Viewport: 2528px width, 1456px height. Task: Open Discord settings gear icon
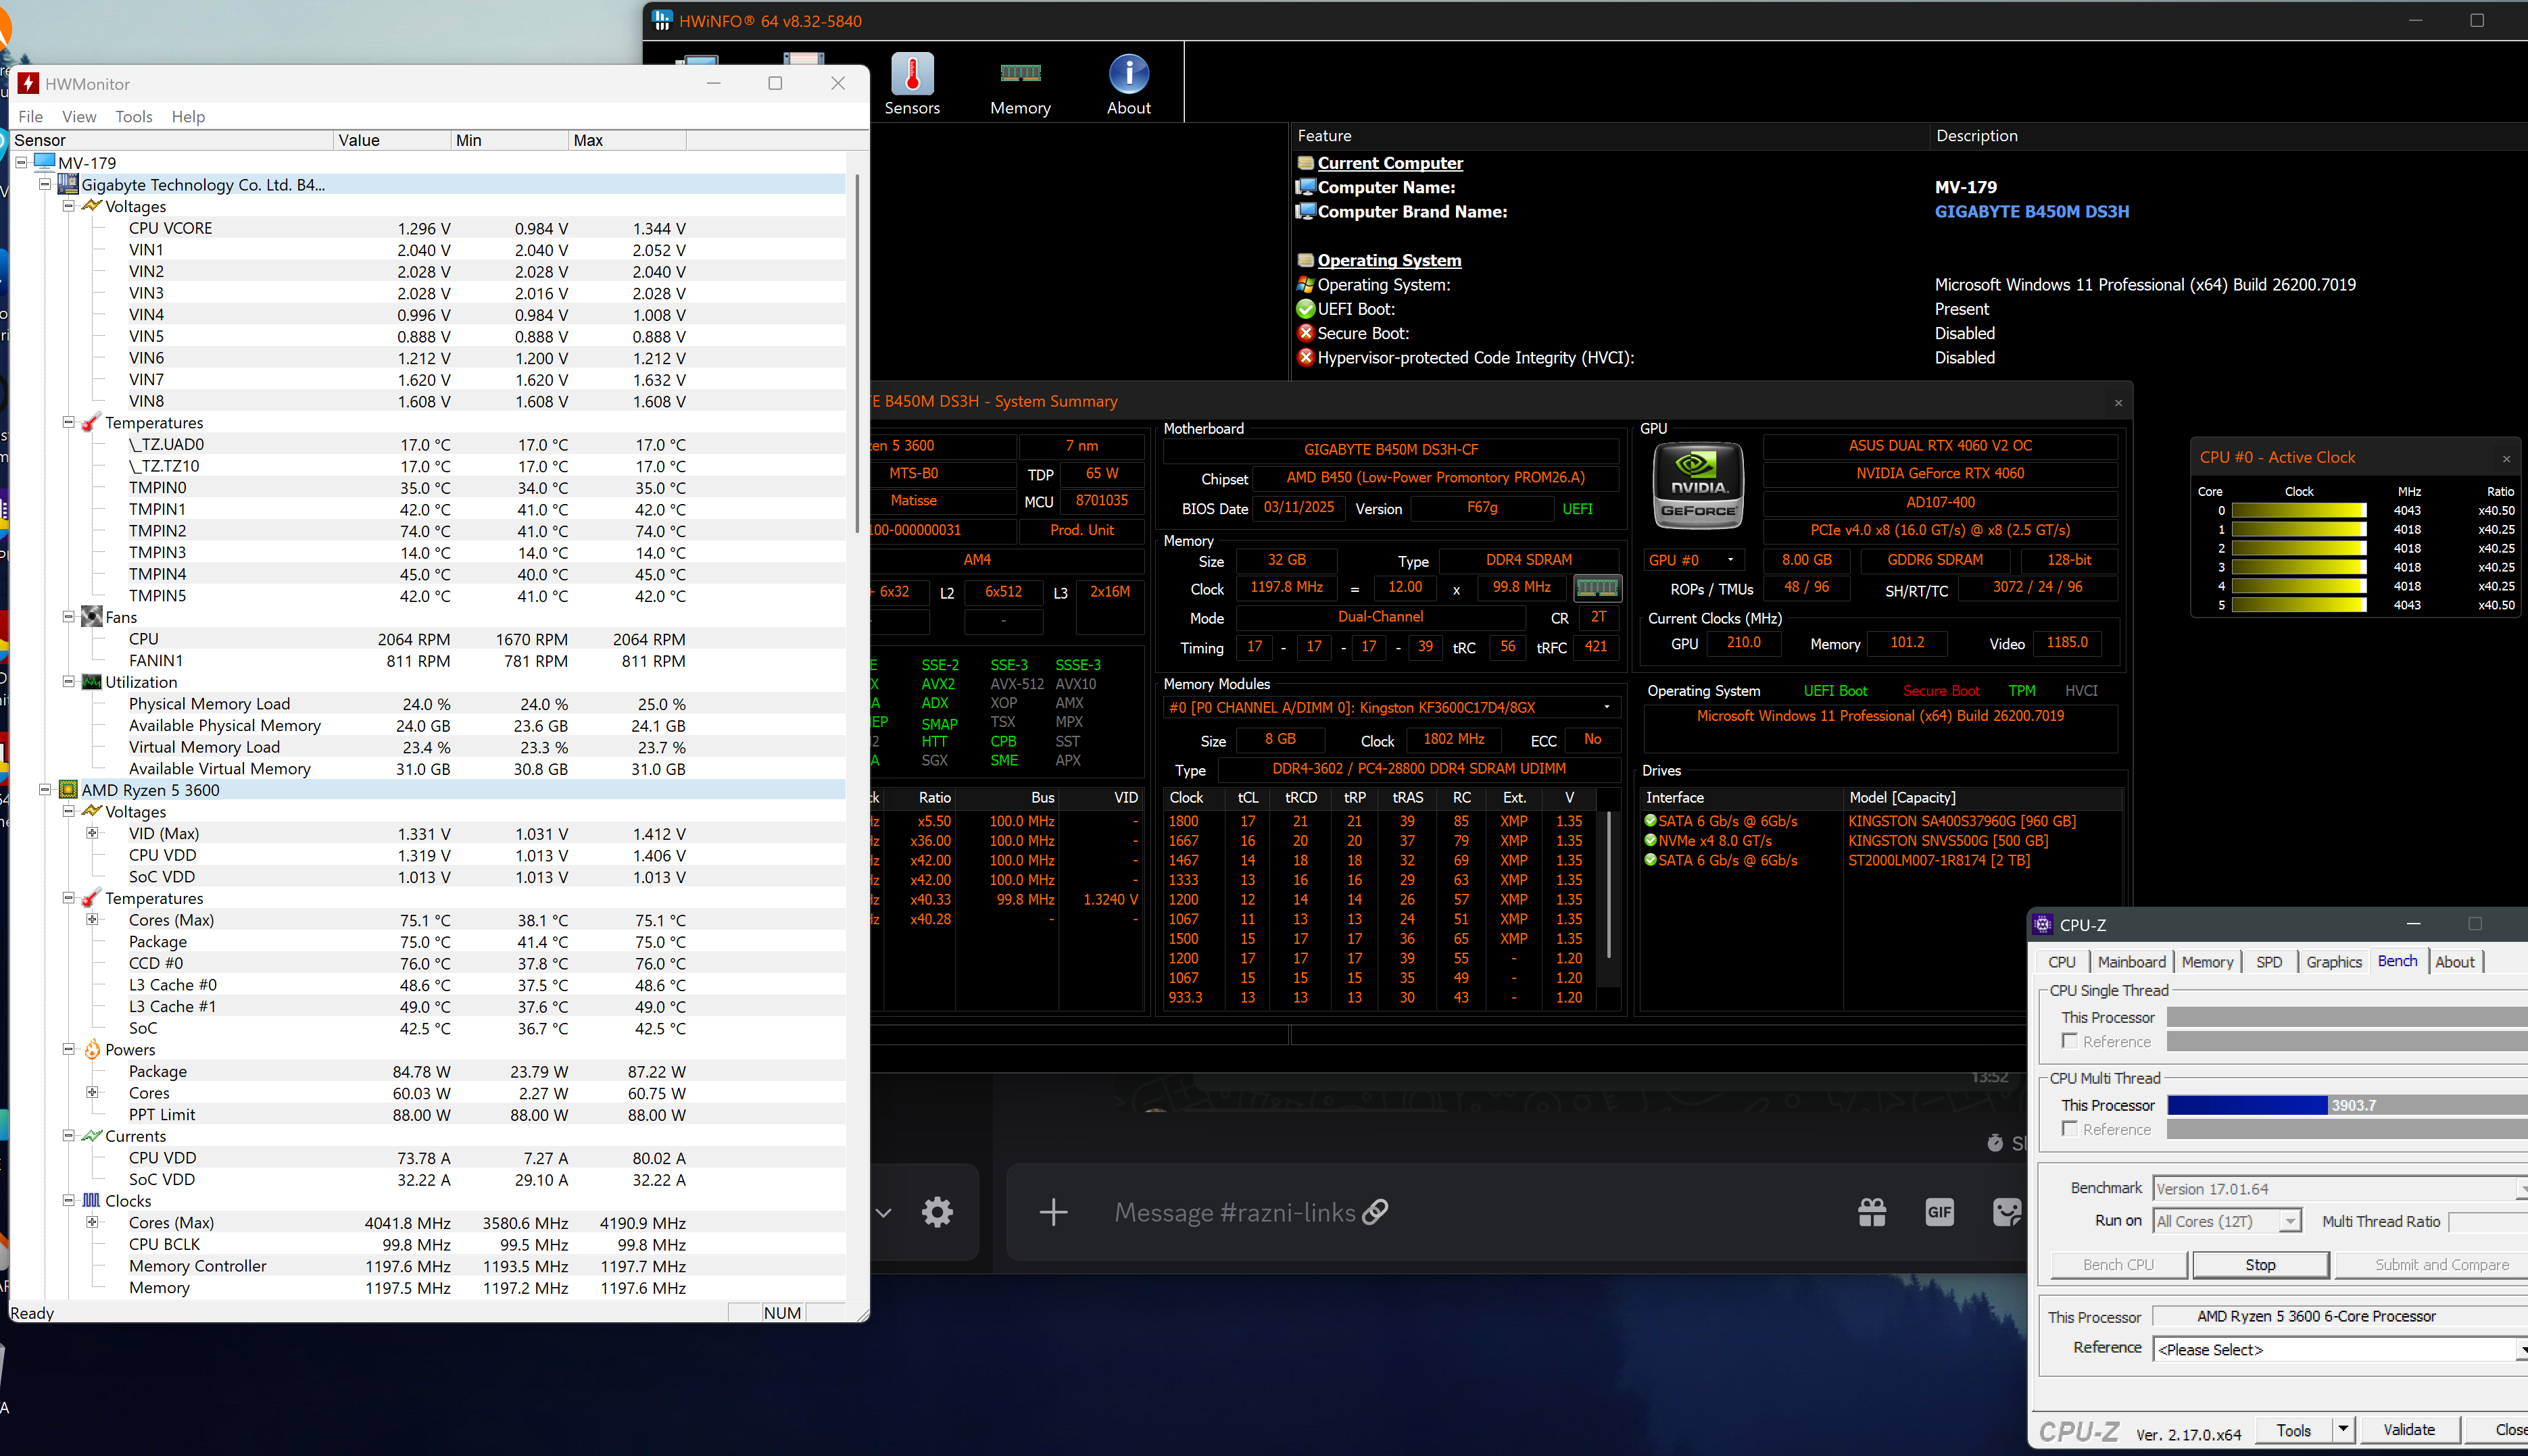938,1212
